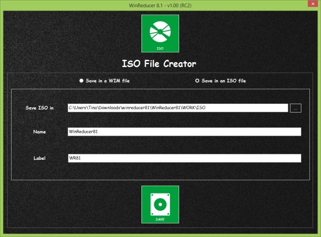This screenshot has width=321, height=237.
Task: Open the folder browser with the '...' button
Action: click(x=295, y=108)
